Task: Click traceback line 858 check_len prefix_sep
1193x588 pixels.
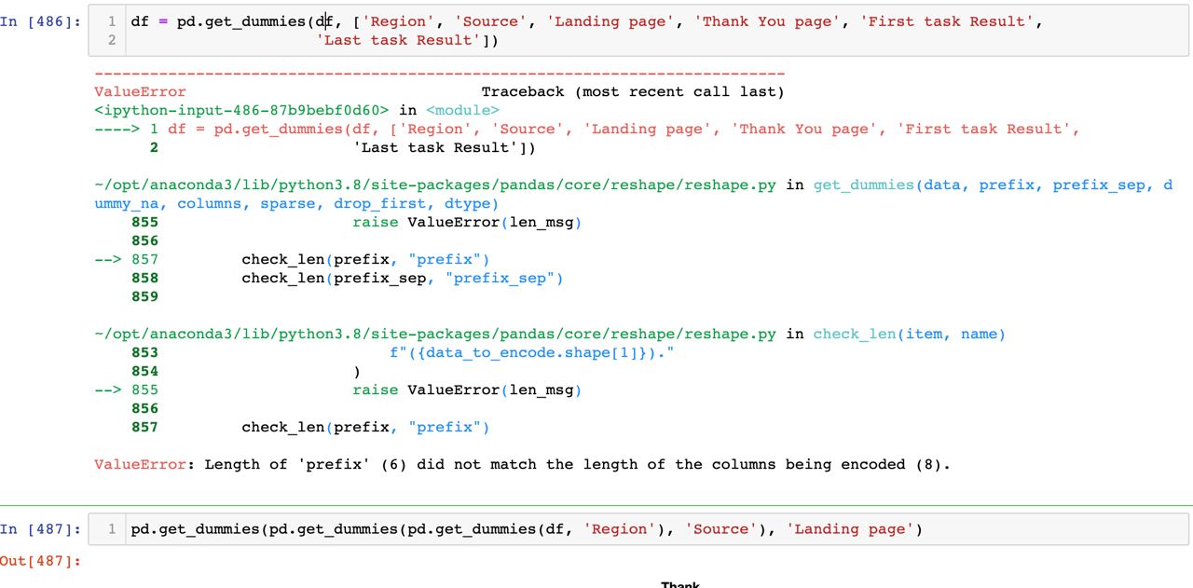Action: click(x=403, y=278)
